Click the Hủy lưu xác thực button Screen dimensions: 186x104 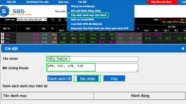162,2
